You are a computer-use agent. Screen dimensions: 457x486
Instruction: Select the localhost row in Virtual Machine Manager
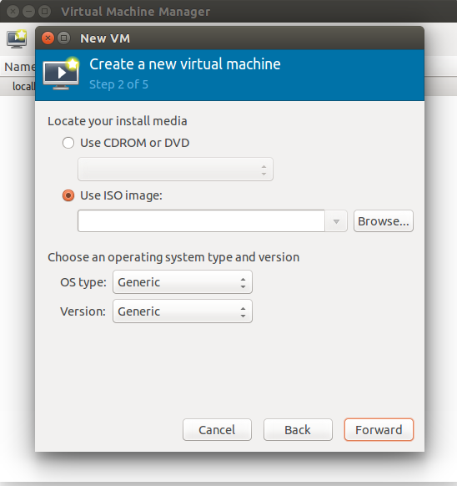(18, 86)
